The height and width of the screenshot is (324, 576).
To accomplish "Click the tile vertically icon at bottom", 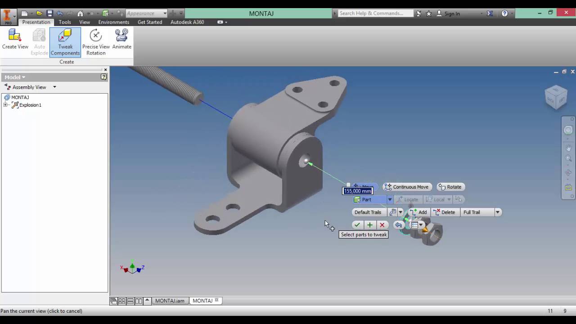I will click(139, 301).
